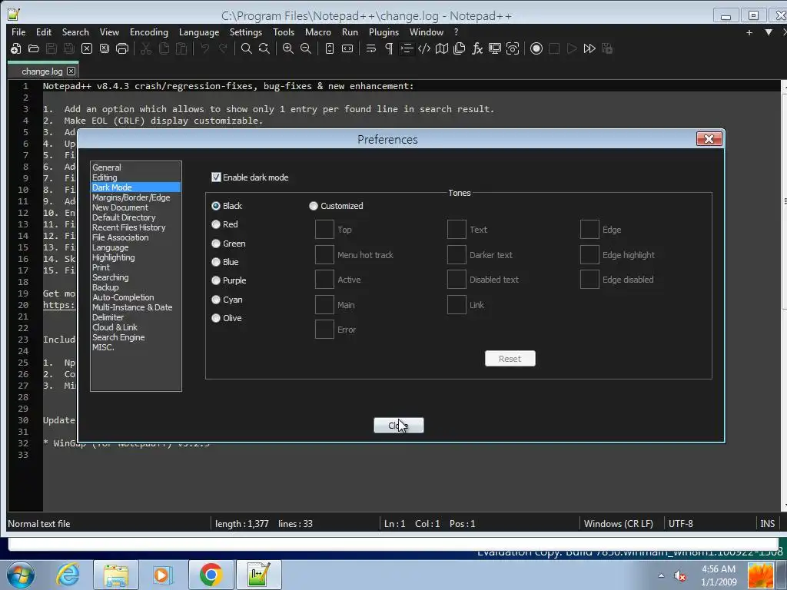Screen dimensions: 787x590
Task: Create a new document via toolbar
Action: [15, 48]
